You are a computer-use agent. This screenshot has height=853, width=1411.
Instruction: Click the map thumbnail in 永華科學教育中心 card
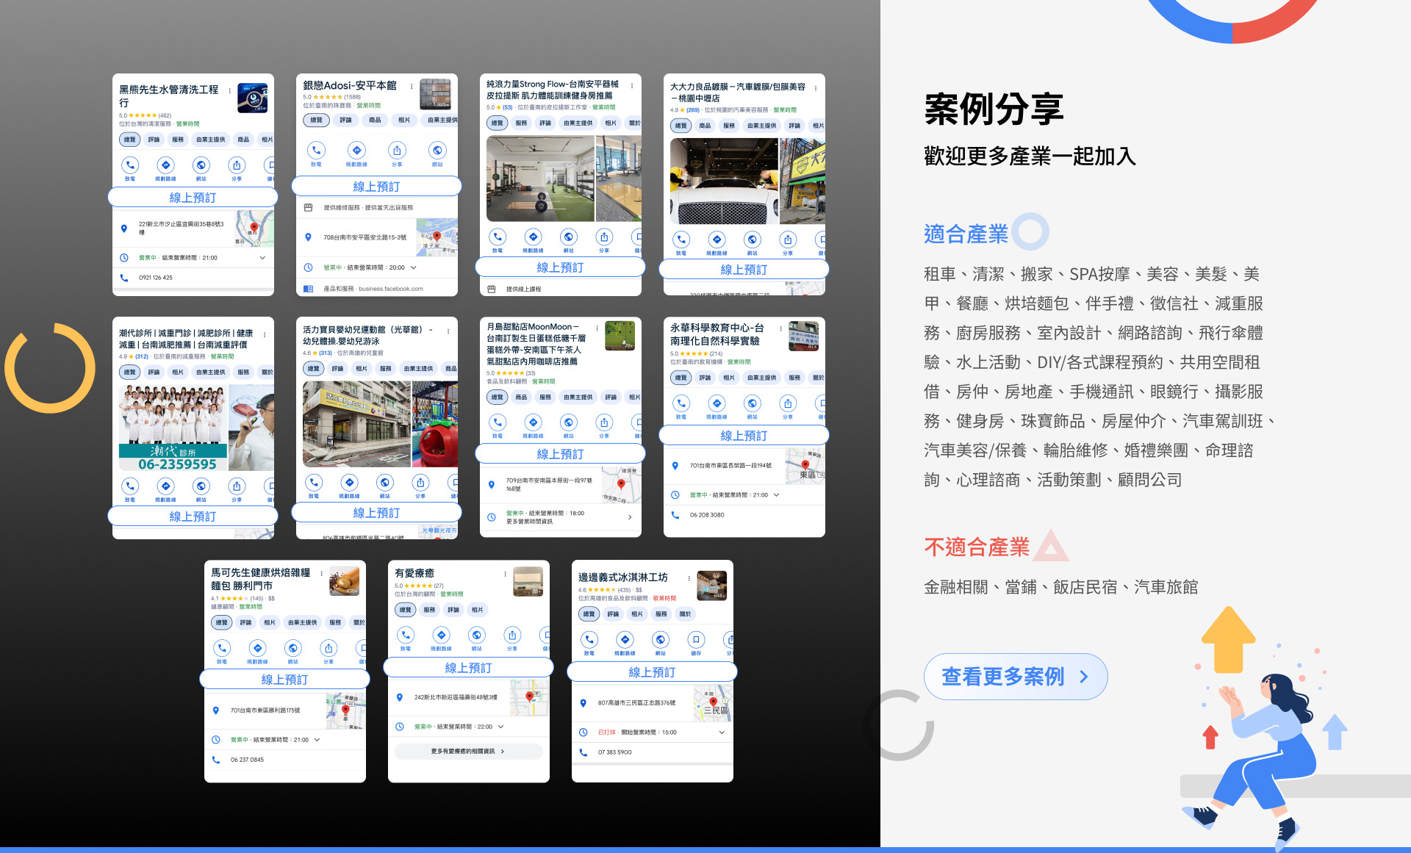[x=805, y=466]
